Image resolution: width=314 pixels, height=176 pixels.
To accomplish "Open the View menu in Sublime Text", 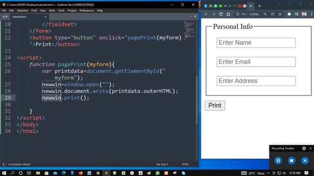I will 43,11.
